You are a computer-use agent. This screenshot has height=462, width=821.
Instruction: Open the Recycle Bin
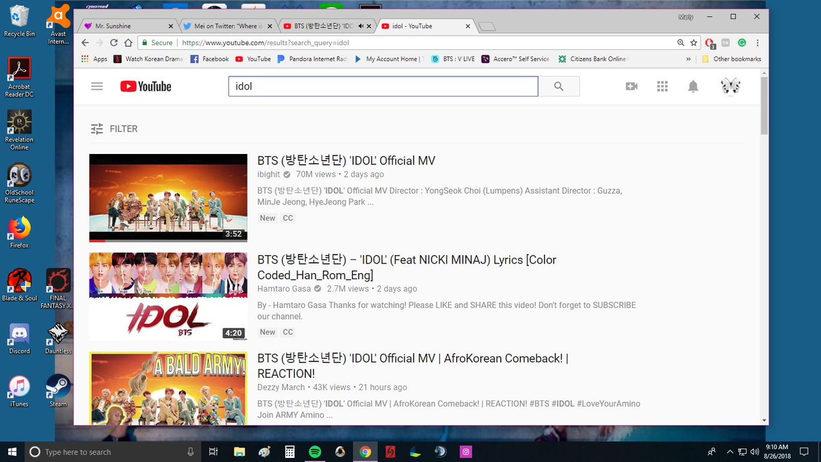pyautogui.click(x=19, y=21)
